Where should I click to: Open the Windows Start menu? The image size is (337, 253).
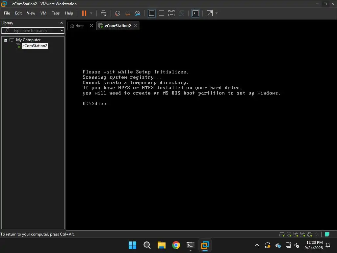pos(132,245)
